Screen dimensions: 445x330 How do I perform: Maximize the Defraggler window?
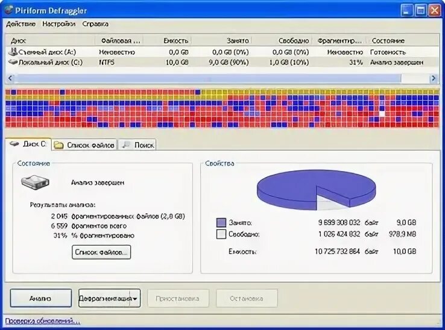(421, 11)
